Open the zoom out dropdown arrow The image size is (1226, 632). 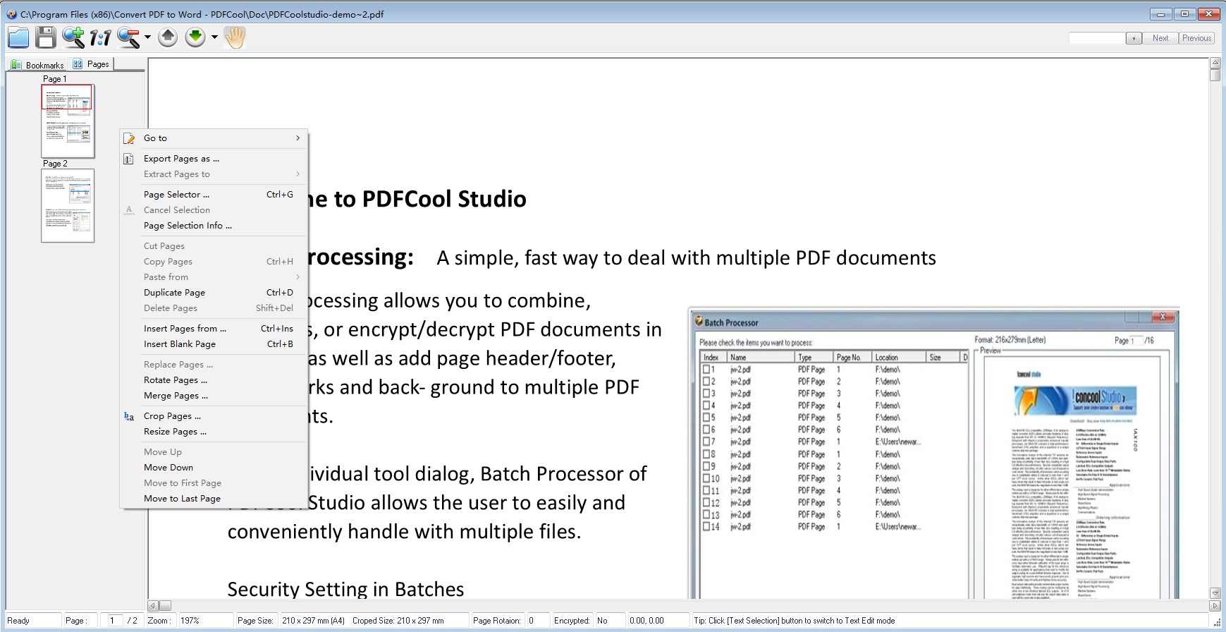(147, 37)
